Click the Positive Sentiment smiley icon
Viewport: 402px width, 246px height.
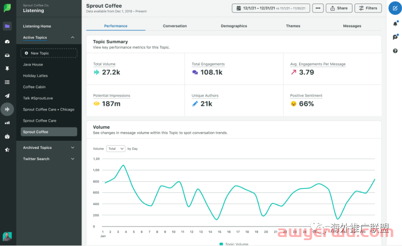tap(294, 104)
